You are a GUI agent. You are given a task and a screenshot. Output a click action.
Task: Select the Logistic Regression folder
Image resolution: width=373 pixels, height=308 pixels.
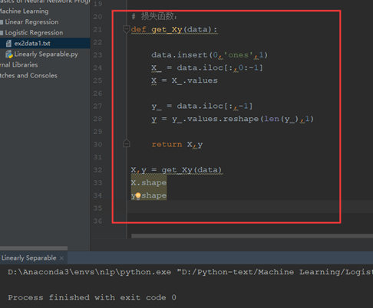pos(34,33)
